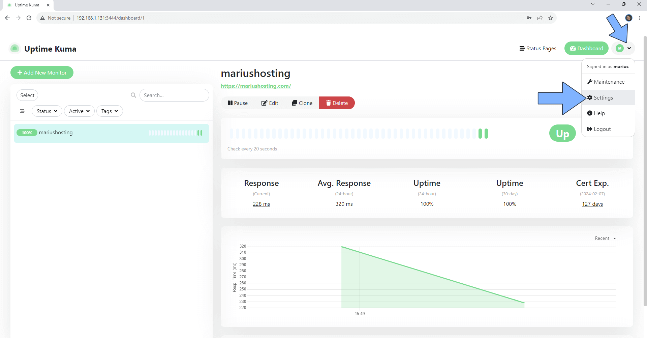Select the mariushosting monitor entry
647x338 pixels.
click(x=111, y=133)
